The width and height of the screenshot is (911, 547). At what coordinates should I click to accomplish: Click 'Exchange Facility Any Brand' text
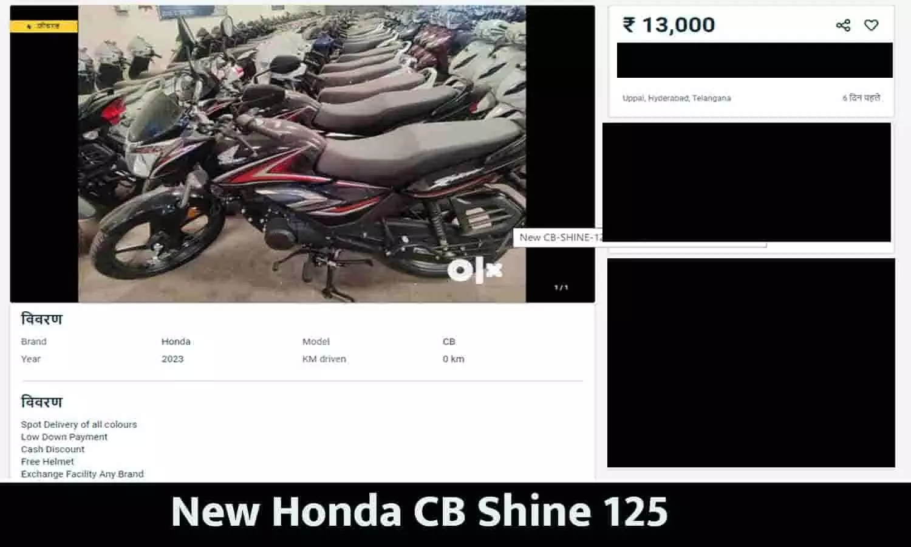tap(83, 474)
